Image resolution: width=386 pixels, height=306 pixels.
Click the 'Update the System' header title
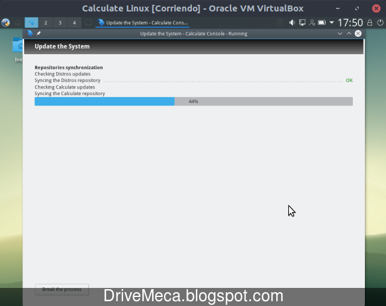pyautogui.click(x=62, y=46)
